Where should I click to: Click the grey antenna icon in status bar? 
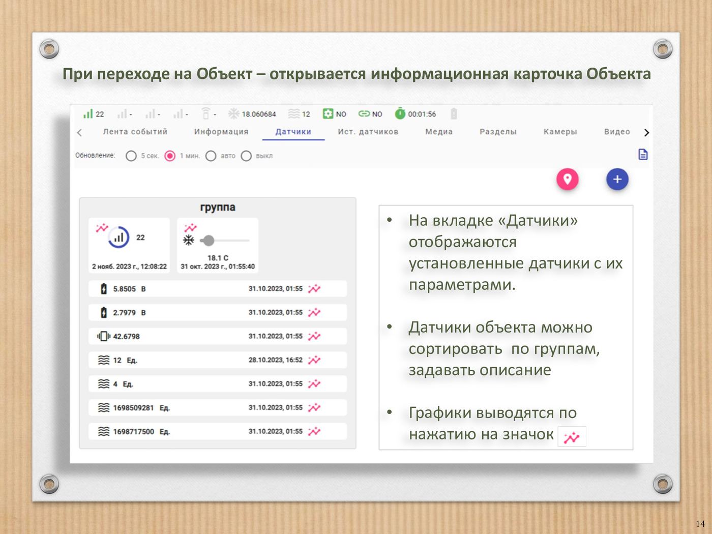[x=205, y=113]
